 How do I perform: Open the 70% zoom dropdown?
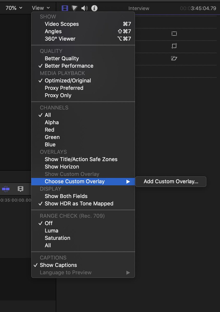[x=14, y=8]
